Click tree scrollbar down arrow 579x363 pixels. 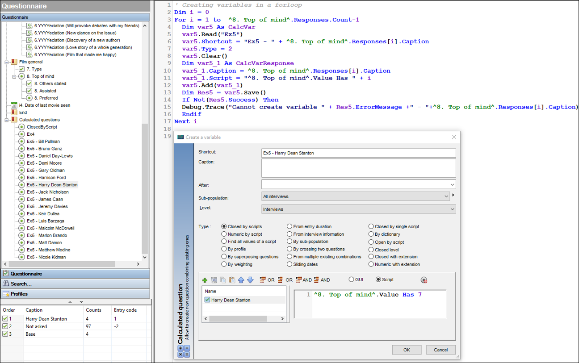pyautogui.click(x=145, y=258)
